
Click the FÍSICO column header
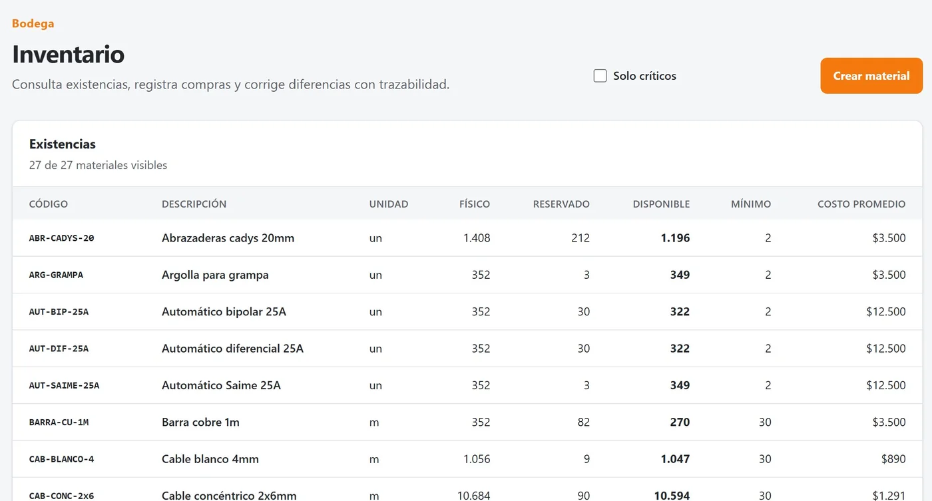point(475,204)
